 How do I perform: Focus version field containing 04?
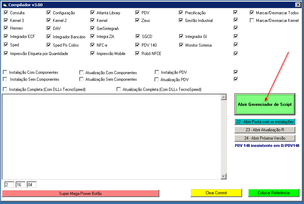pos(32,185)
